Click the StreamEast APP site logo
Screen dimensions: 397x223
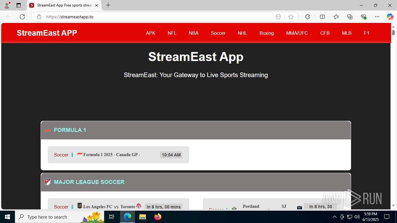(47, 33)
